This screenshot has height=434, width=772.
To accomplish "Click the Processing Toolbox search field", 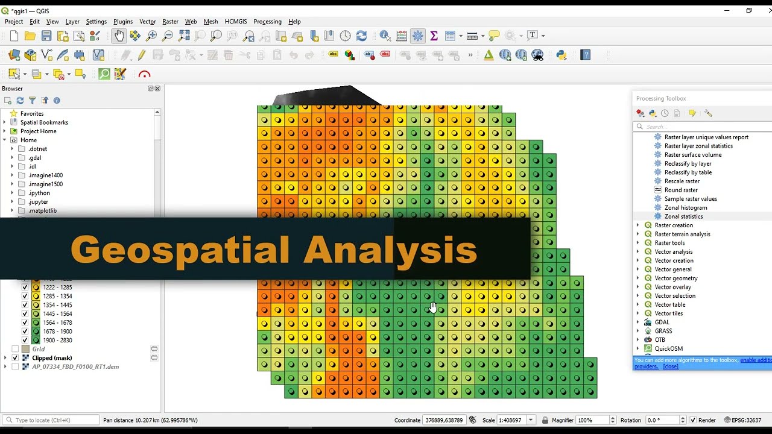I will [x=703, y=127].
